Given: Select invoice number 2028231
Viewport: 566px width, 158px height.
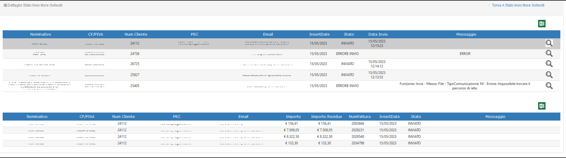Looking at the screenshot, I should pos(357,130).
